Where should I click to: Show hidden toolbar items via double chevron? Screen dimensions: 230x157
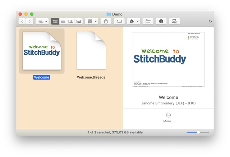click(210, 21)
